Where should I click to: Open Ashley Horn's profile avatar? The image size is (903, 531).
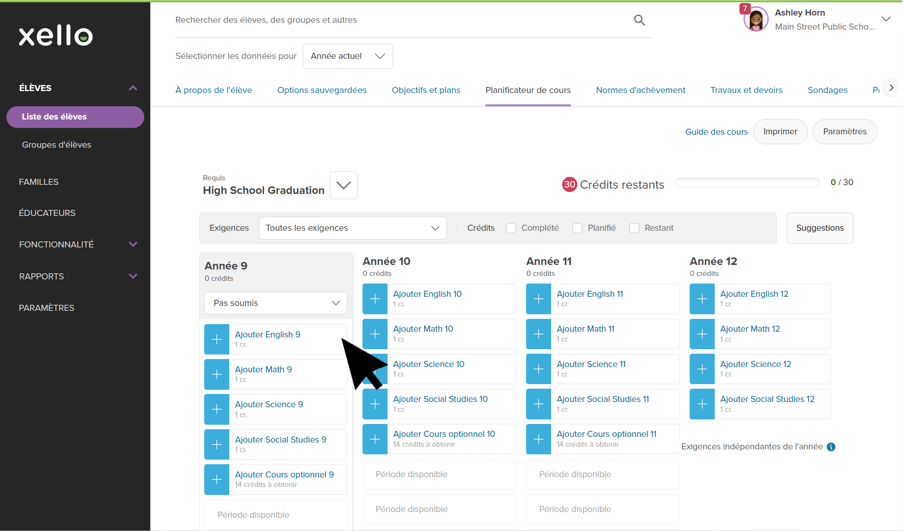coord(756,19)
